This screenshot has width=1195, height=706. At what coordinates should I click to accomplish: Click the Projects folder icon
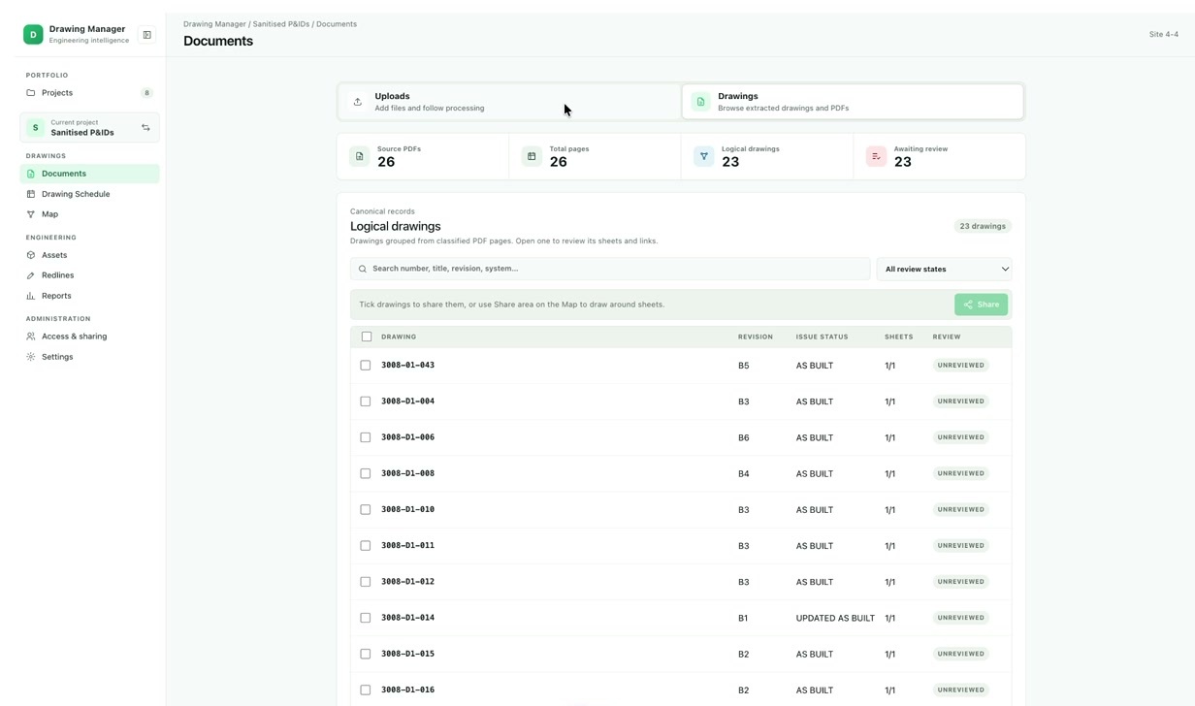tap(31, 93)
